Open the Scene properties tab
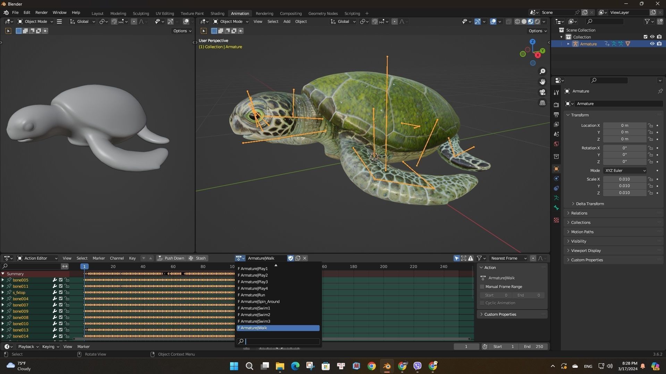 pos(556,134)
